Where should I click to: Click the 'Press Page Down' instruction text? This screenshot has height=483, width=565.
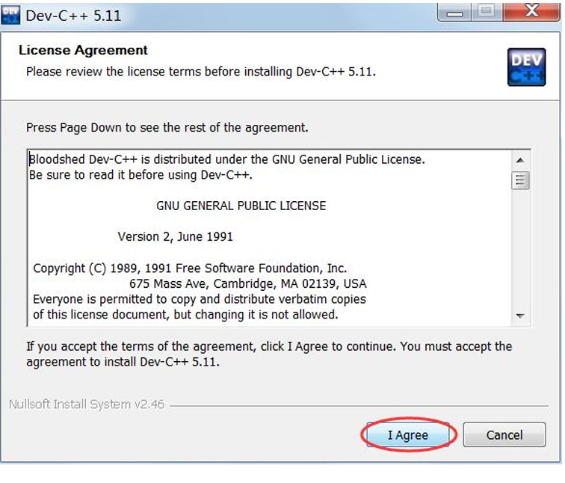click(x=167, y=128)
